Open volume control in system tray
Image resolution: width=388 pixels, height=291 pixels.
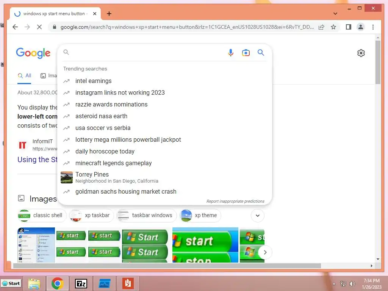pos(352,283)
